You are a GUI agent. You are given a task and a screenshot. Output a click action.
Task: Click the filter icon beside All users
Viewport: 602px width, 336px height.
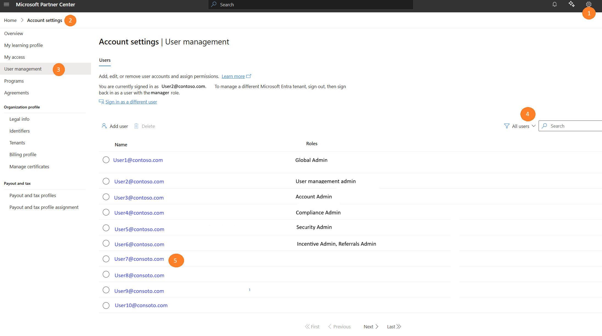coord(506,126)
